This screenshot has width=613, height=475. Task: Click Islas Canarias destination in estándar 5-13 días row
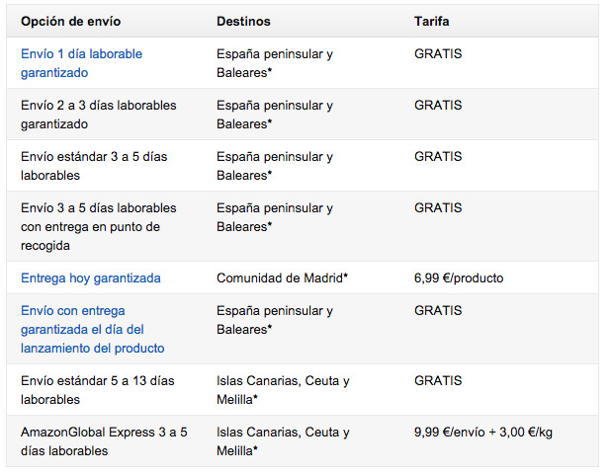pos(283,390)
